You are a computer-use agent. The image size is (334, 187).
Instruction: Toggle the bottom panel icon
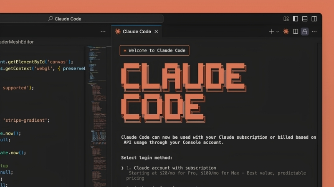[305, 19]
